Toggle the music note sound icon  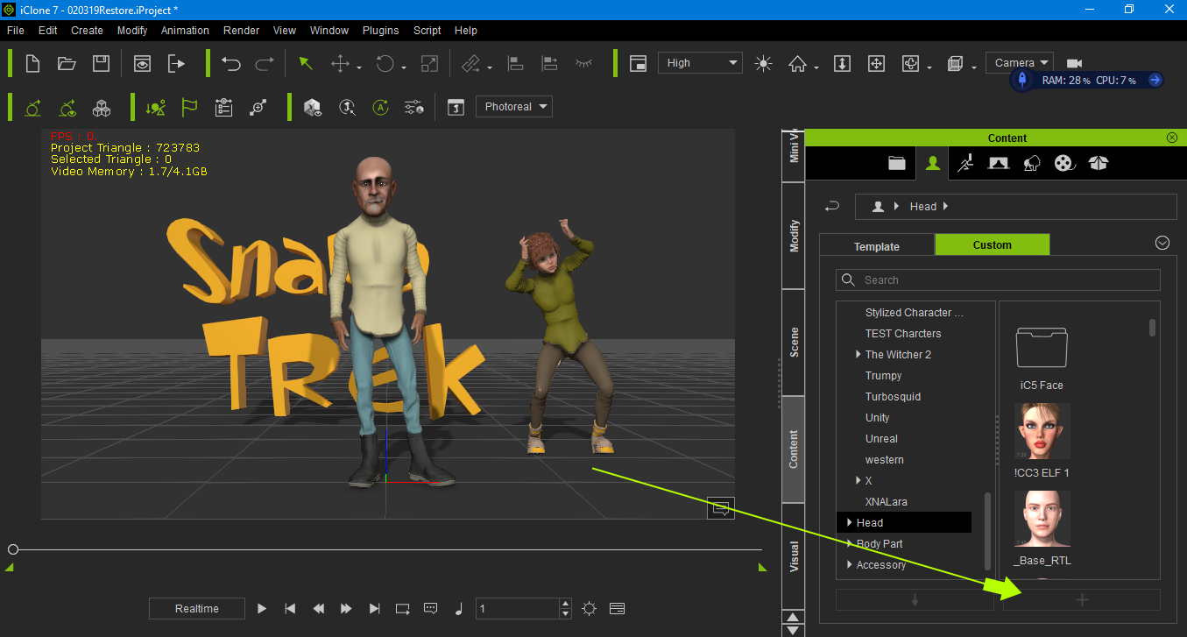coord(458,608)
